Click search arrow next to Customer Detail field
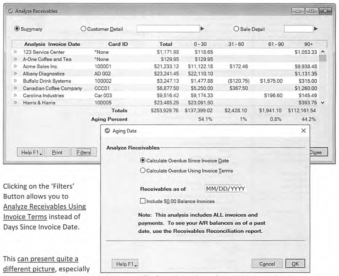Screen dimensions: 339x276 click(x=202, y=29)
